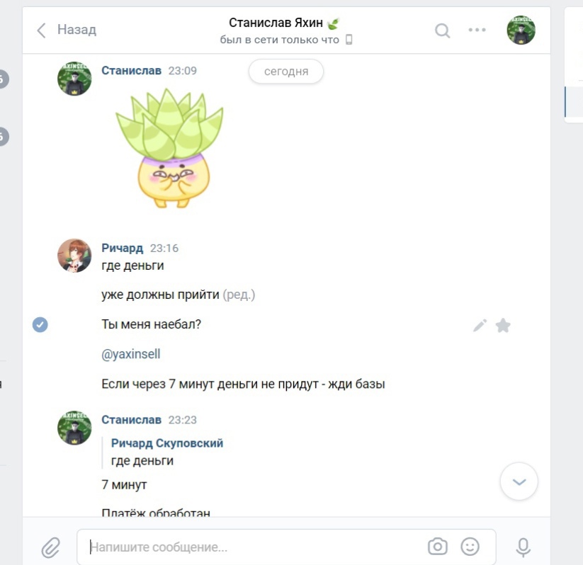
Task: Go back using the Назад button
Action: point(67,30)
